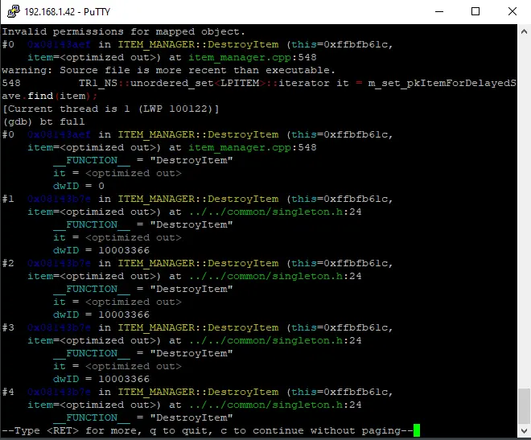Open the PuTTY system menu icon
The height and width of the screenshot is (440, 531).
point(13,11)
